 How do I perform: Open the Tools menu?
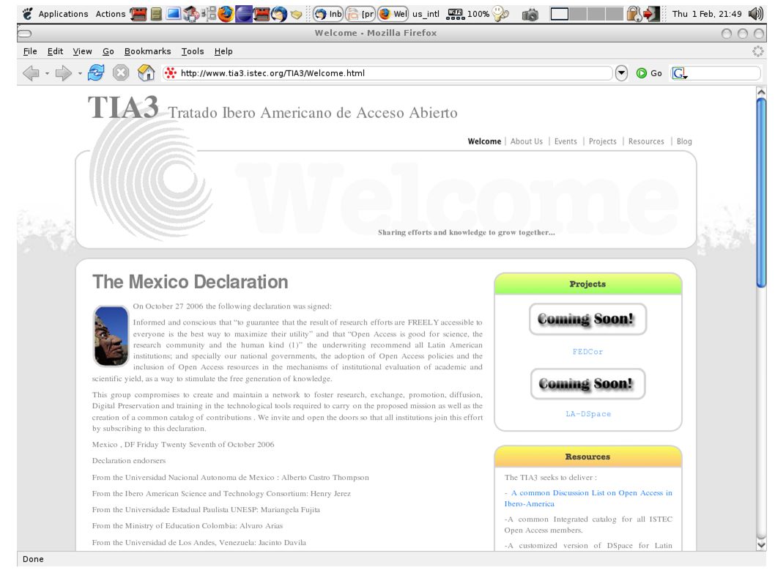pos(192,51)
